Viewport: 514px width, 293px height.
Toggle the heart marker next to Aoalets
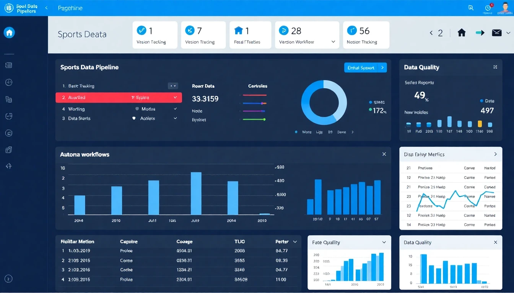click(134, 118)
